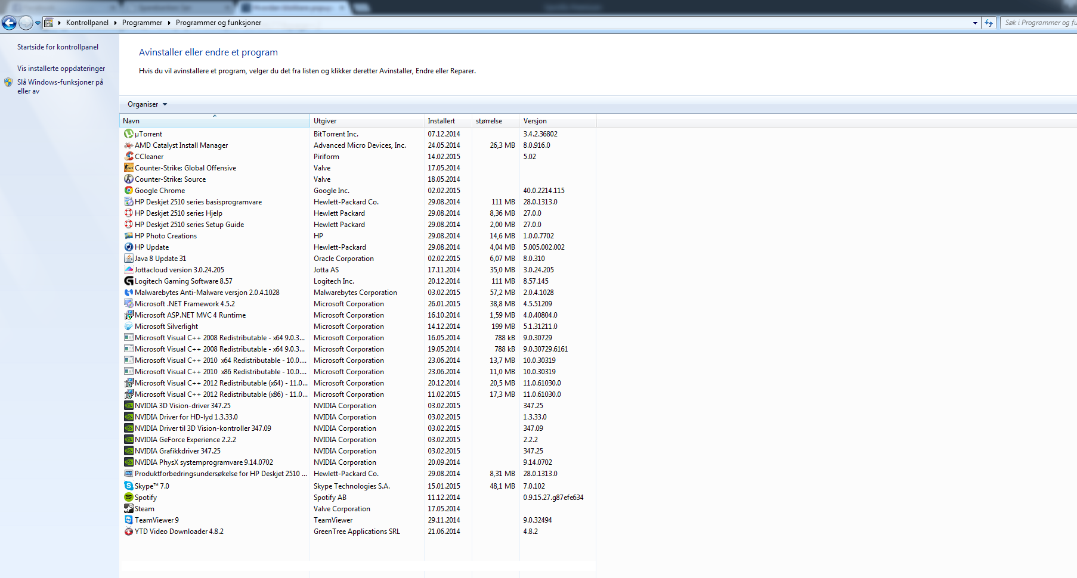Expand the address bar history dropdown
The height and width of the screenshot is (578, 1077).
coord(975,23)
